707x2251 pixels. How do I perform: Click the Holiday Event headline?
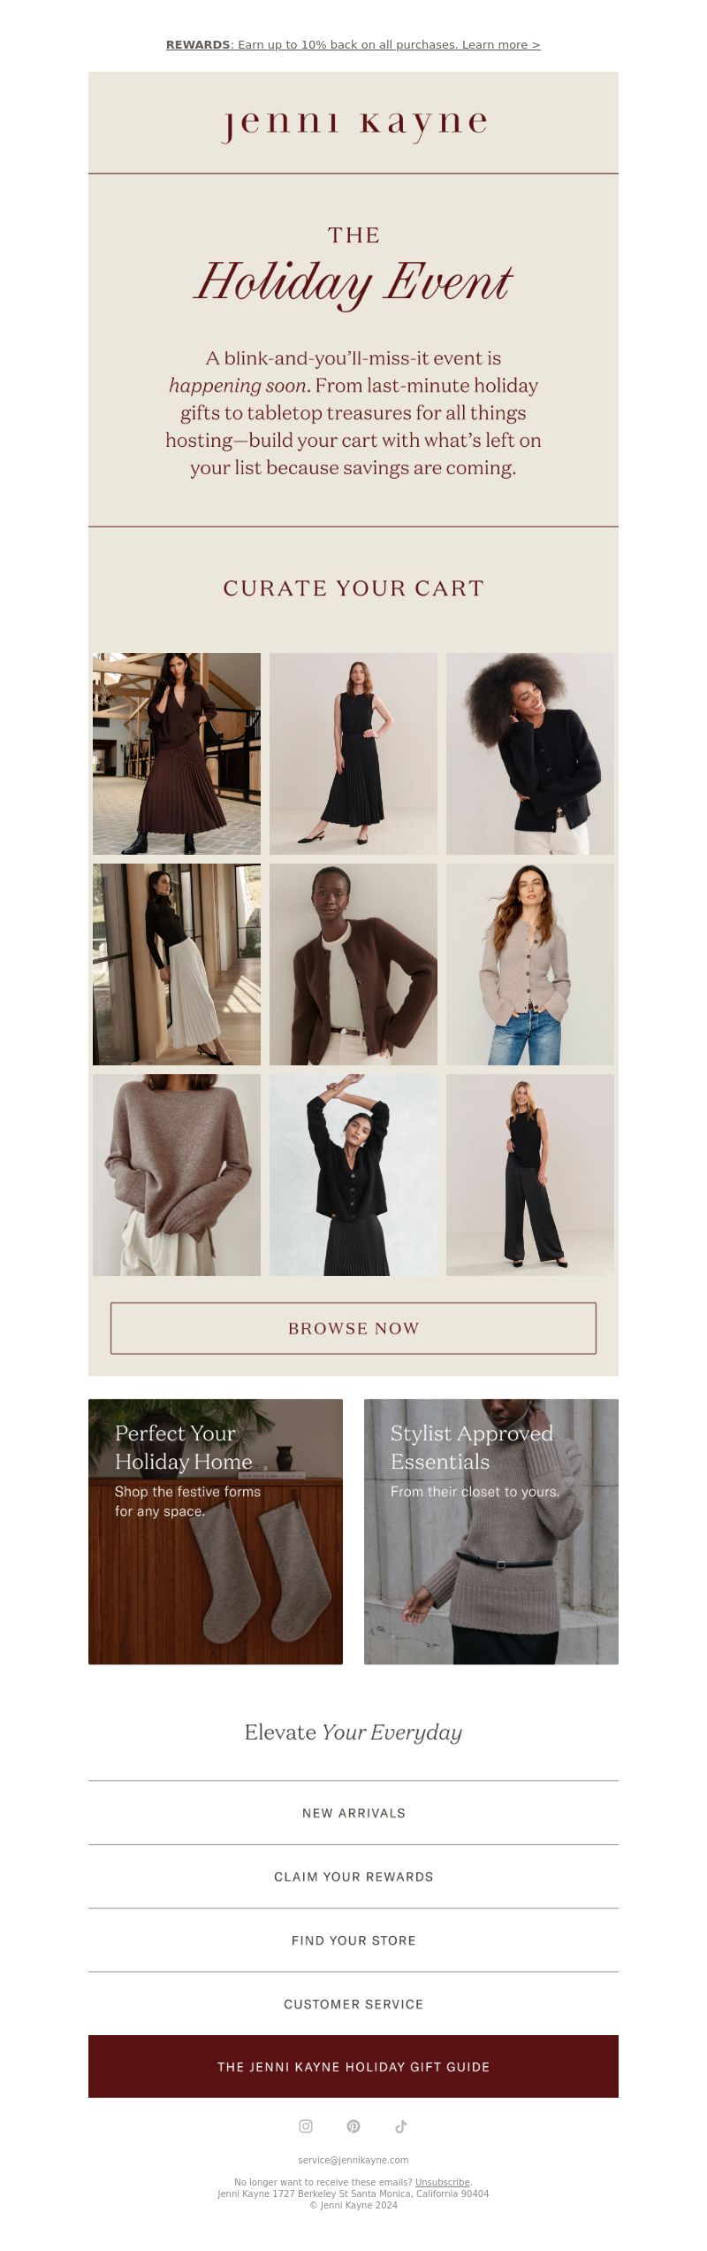point(353,281)
